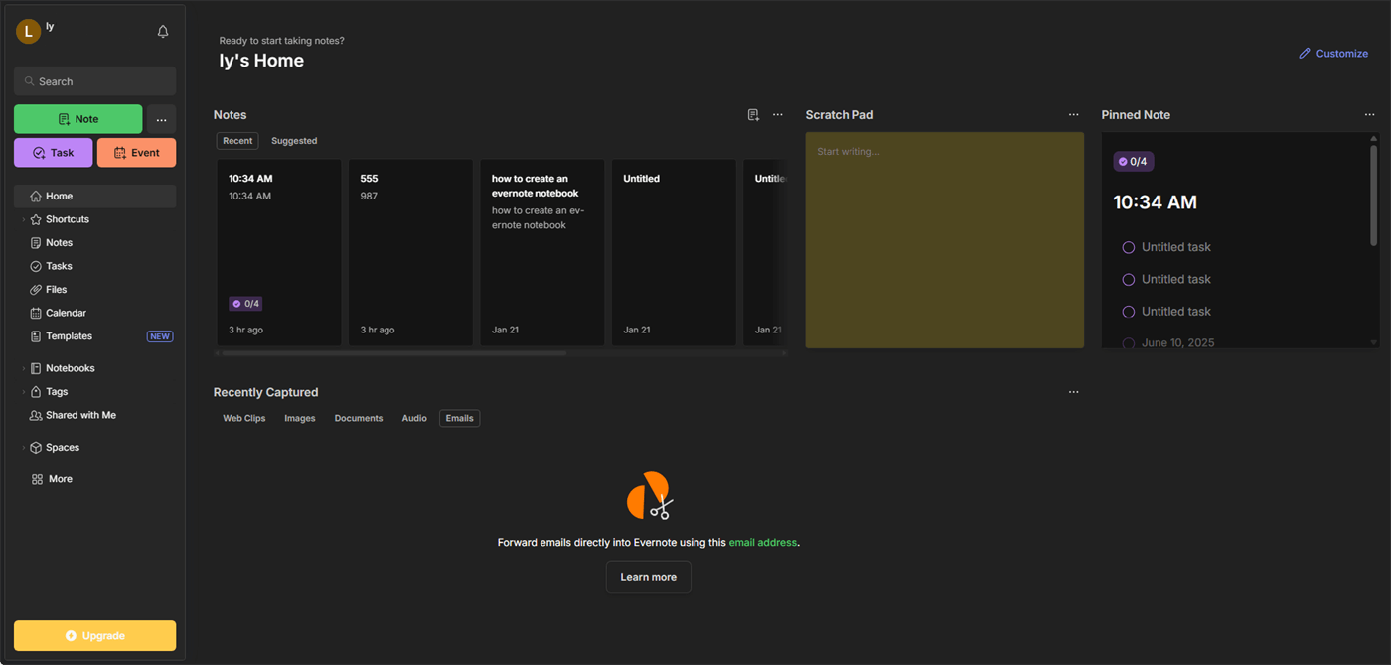Check the June 10, 2025 task circle

pos(1128,343)
